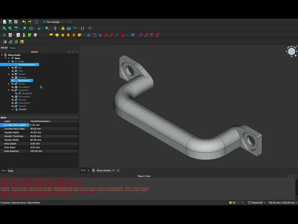Click the Boolean operation icon
The width and height of the screenshot is (298, 224).
pyautogui.click(x=133, y=35)
